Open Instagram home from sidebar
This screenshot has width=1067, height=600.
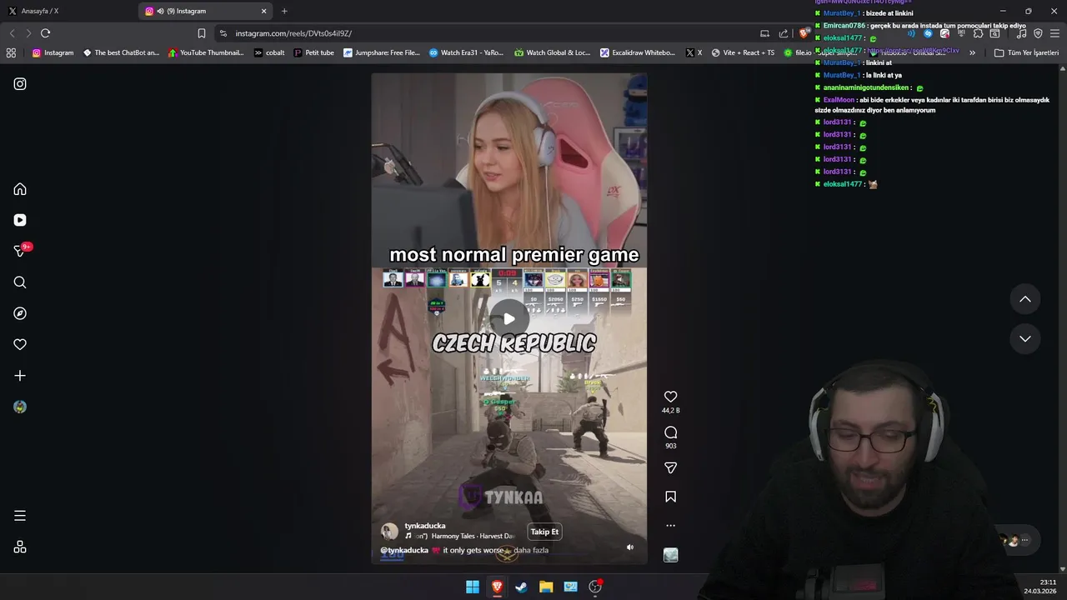(x=20, y=189)
